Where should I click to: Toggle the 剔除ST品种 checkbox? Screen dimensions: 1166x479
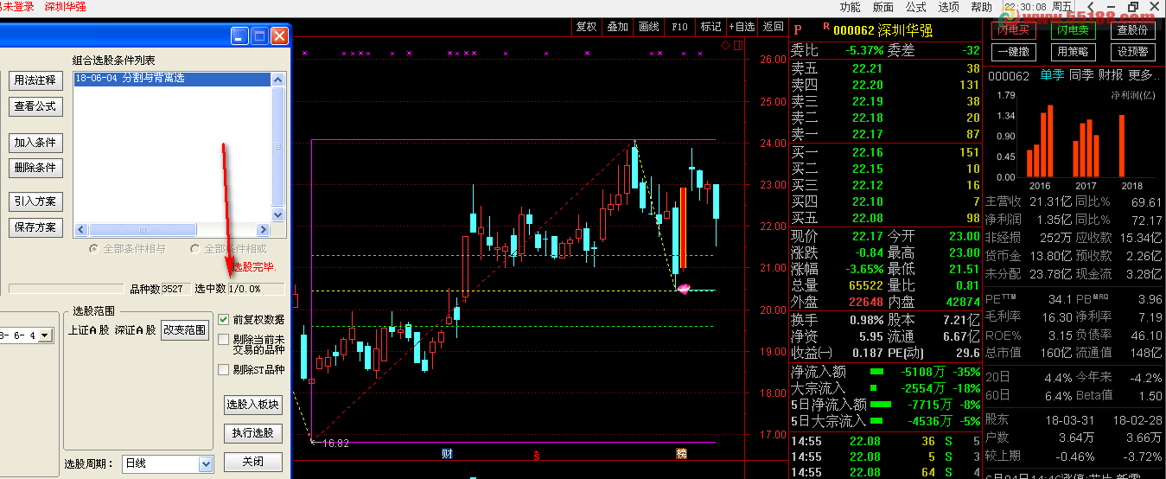(224, 369)
